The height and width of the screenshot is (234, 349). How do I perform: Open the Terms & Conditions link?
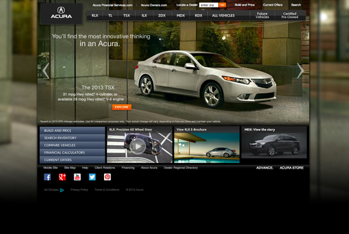tap(107, 190)
